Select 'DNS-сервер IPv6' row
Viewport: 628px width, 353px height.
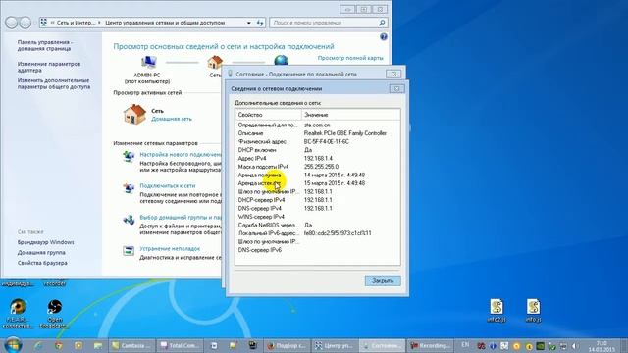318,250
